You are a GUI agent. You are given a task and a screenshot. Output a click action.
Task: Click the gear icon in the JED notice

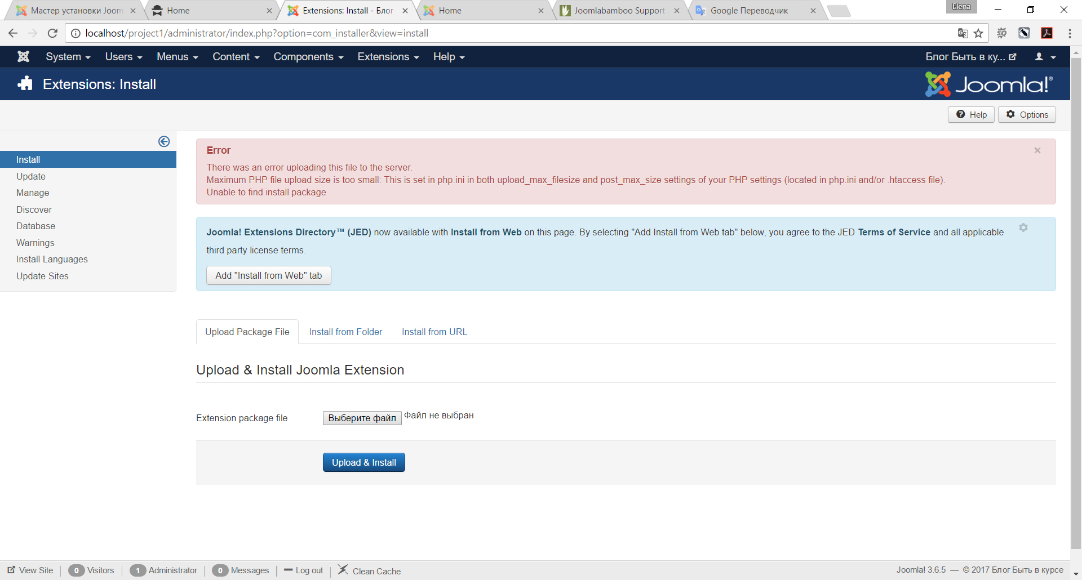pyautogui.click(x=1023, y=227)
